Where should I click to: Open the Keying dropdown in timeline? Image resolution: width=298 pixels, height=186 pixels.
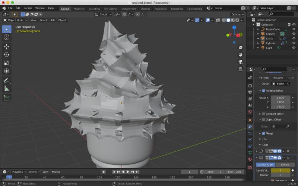34,172
